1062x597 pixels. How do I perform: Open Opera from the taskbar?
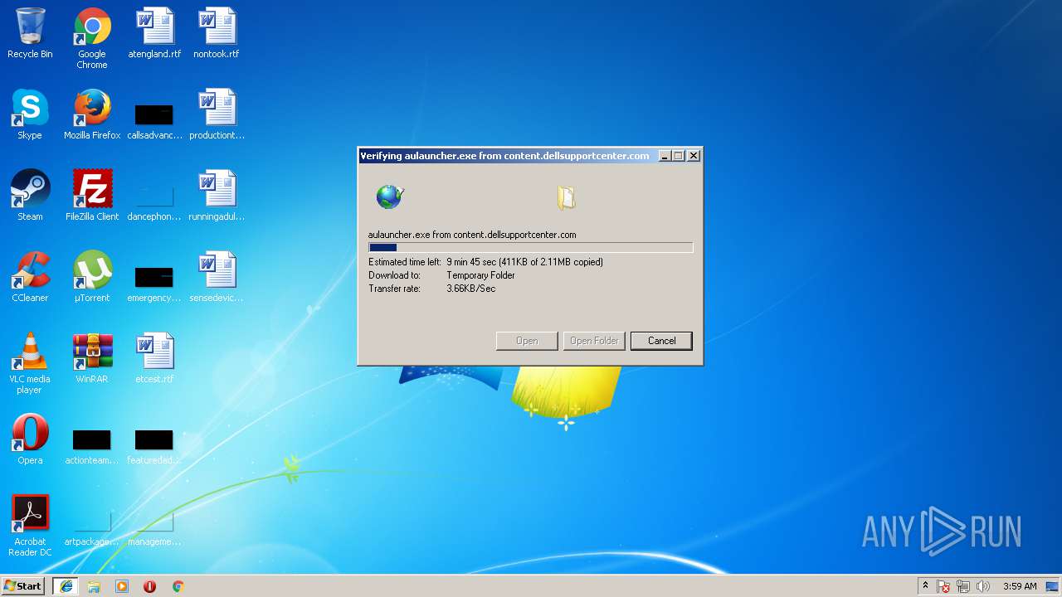(x=149, y=586)
